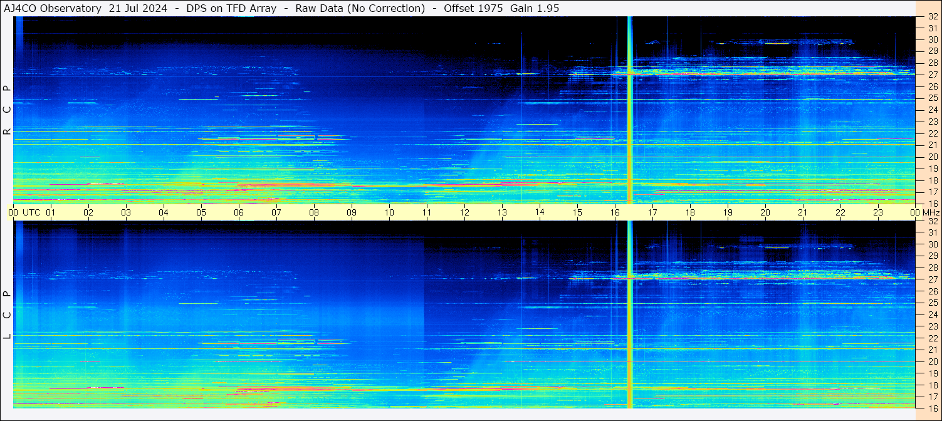Click the 27 MHz tick of the LCP panel
The image size is (942, 421).
pos(933,279)
